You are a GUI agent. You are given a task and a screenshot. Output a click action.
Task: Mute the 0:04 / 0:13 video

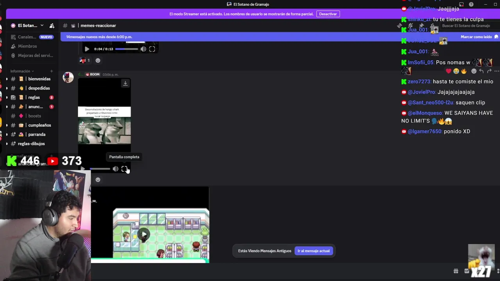pyautogui.click(x=143, y=49)
